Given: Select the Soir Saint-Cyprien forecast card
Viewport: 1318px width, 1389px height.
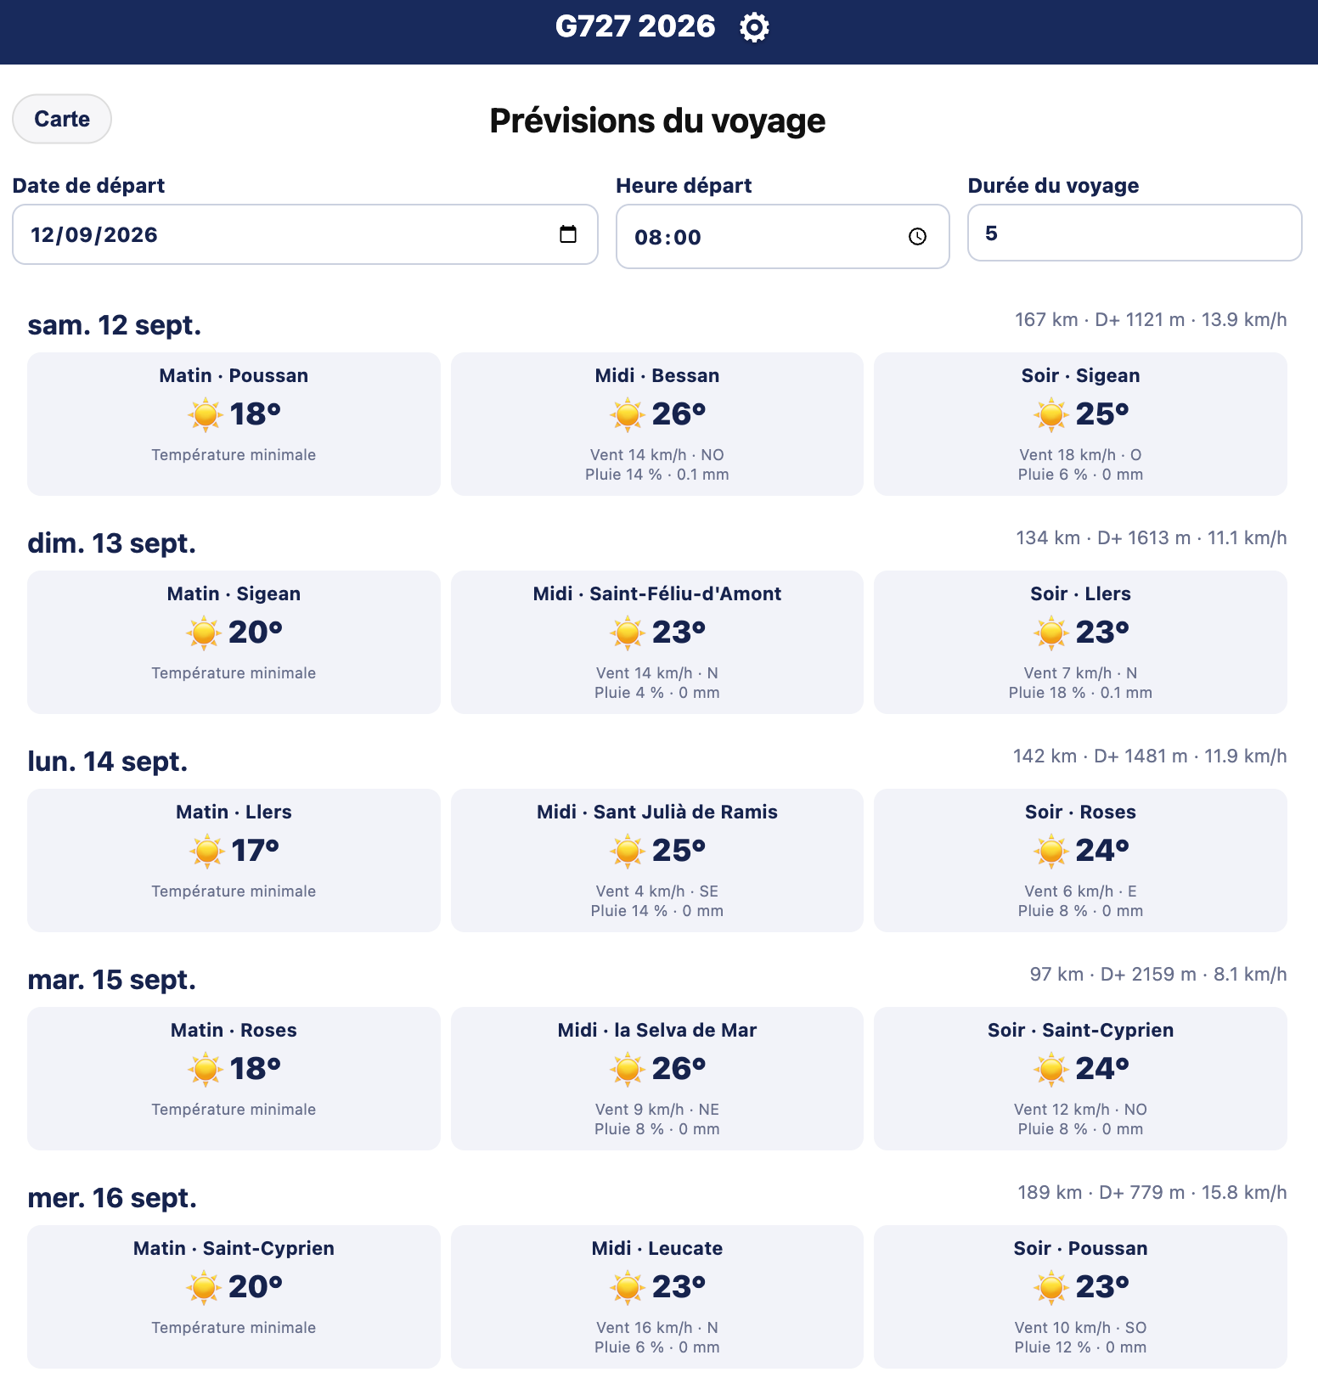Looking at the screenshot, I should click(x=1080, y=1078).
